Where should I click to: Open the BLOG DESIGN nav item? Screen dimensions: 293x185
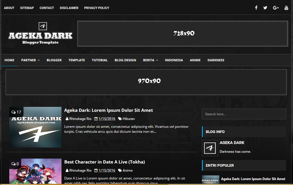(x=125, y=60)
